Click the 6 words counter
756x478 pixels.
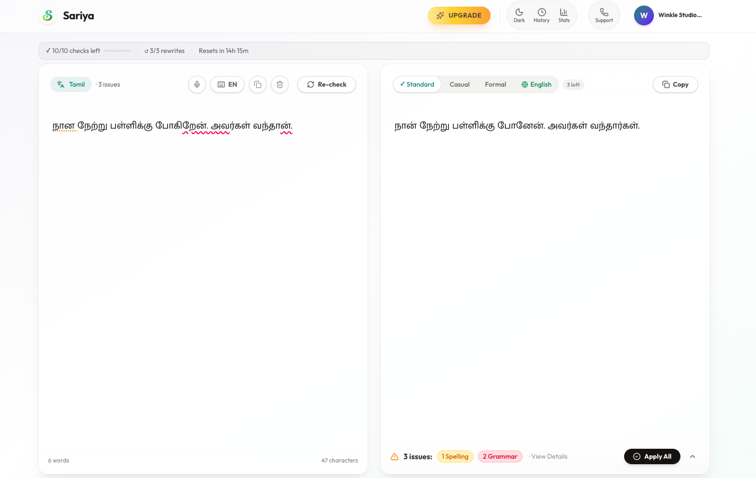[x=58, y=460]
